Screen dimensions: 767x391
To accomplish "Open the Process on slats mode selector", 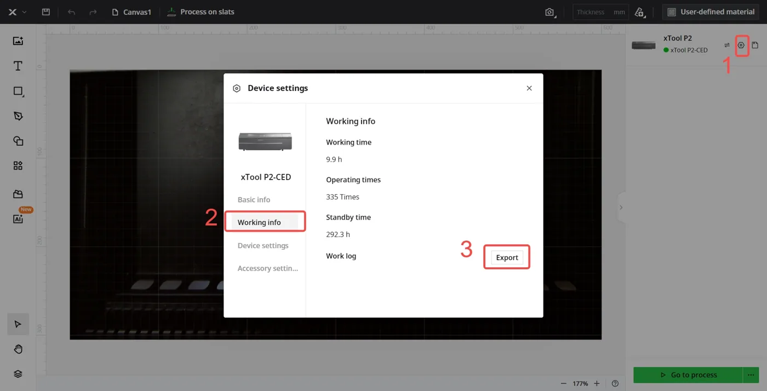I will pos(201,12).
